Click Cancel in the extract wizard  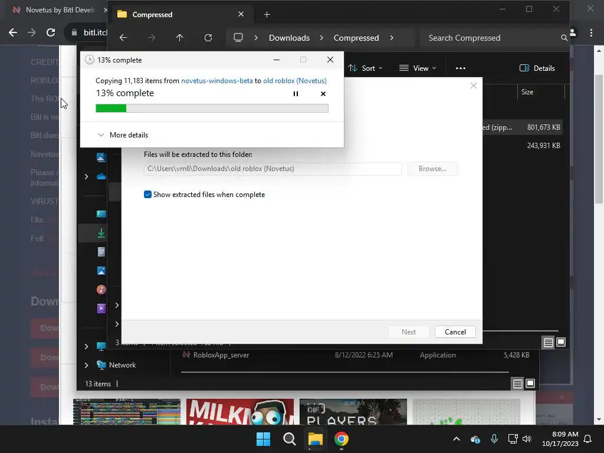(455, 332)
